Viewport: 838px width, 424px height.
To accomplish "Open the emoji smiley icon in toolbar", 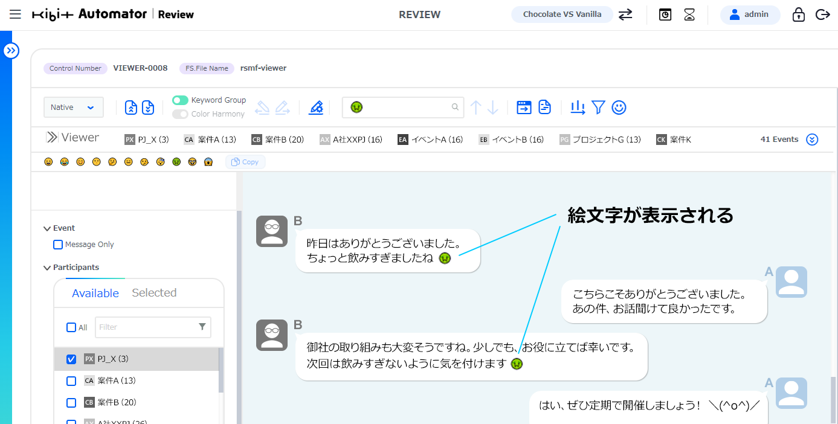I will 619,107.
